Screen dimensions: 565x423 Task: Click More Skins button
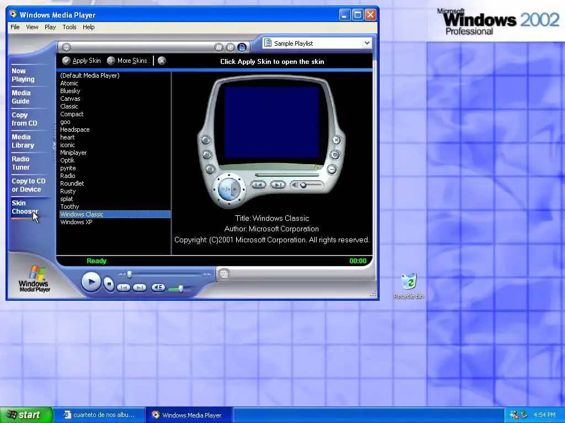(x=127, y=61)
